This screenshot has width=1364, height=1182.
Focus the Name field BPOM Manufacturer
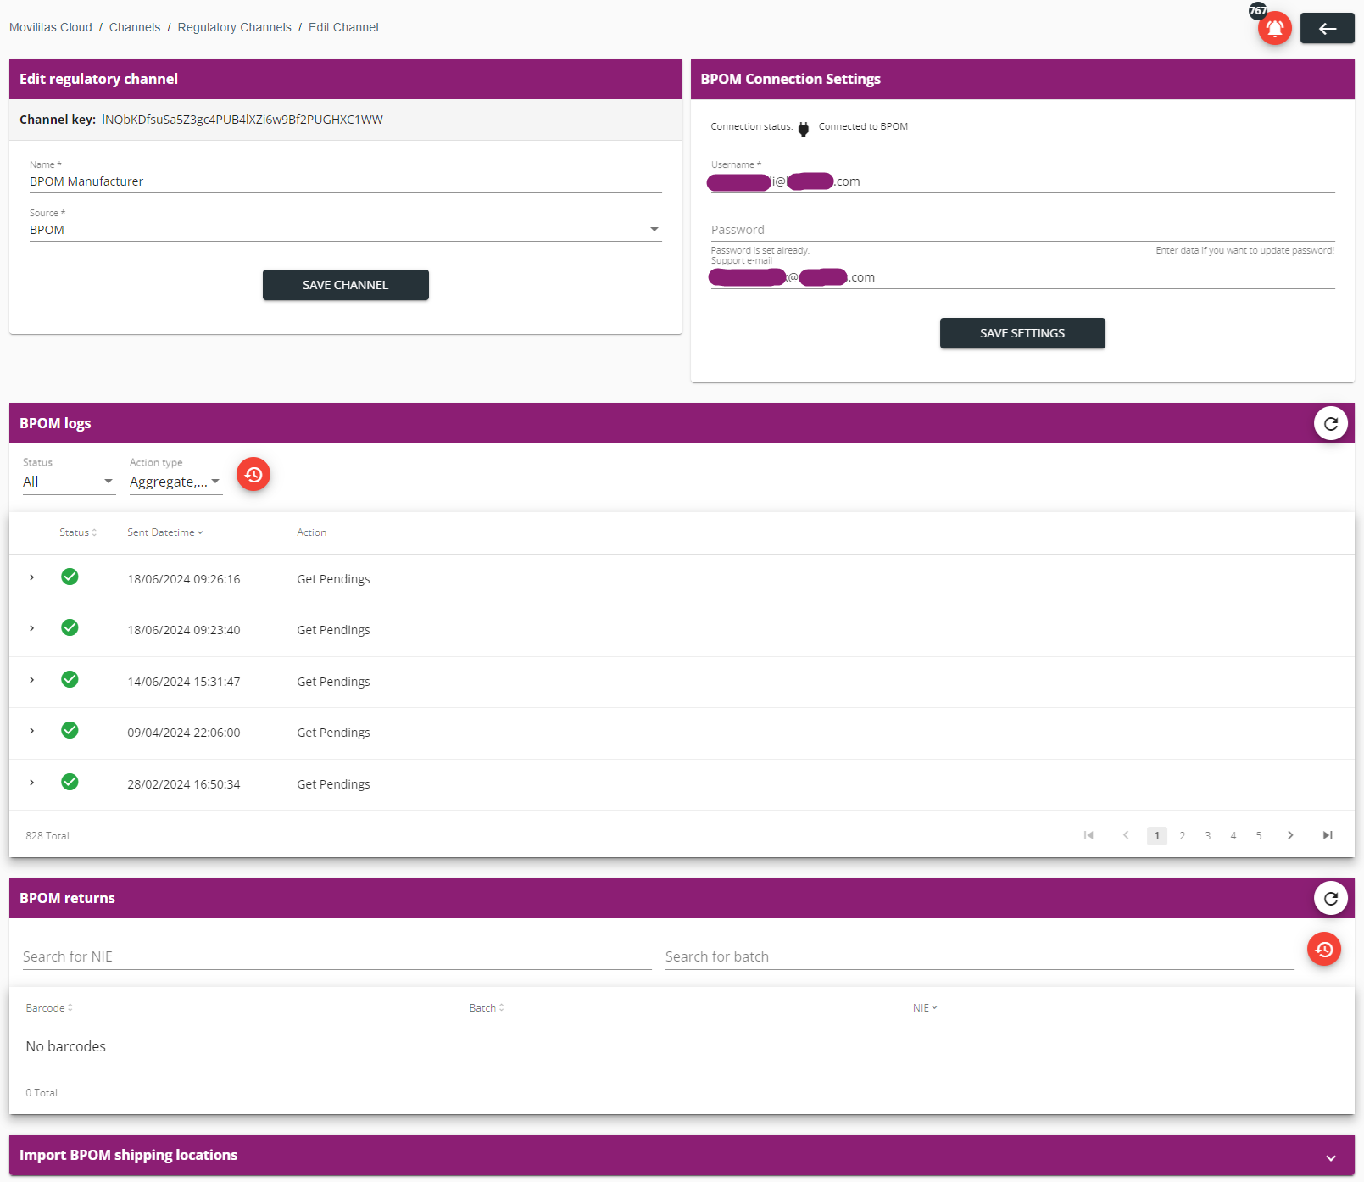tap(345, 181)
